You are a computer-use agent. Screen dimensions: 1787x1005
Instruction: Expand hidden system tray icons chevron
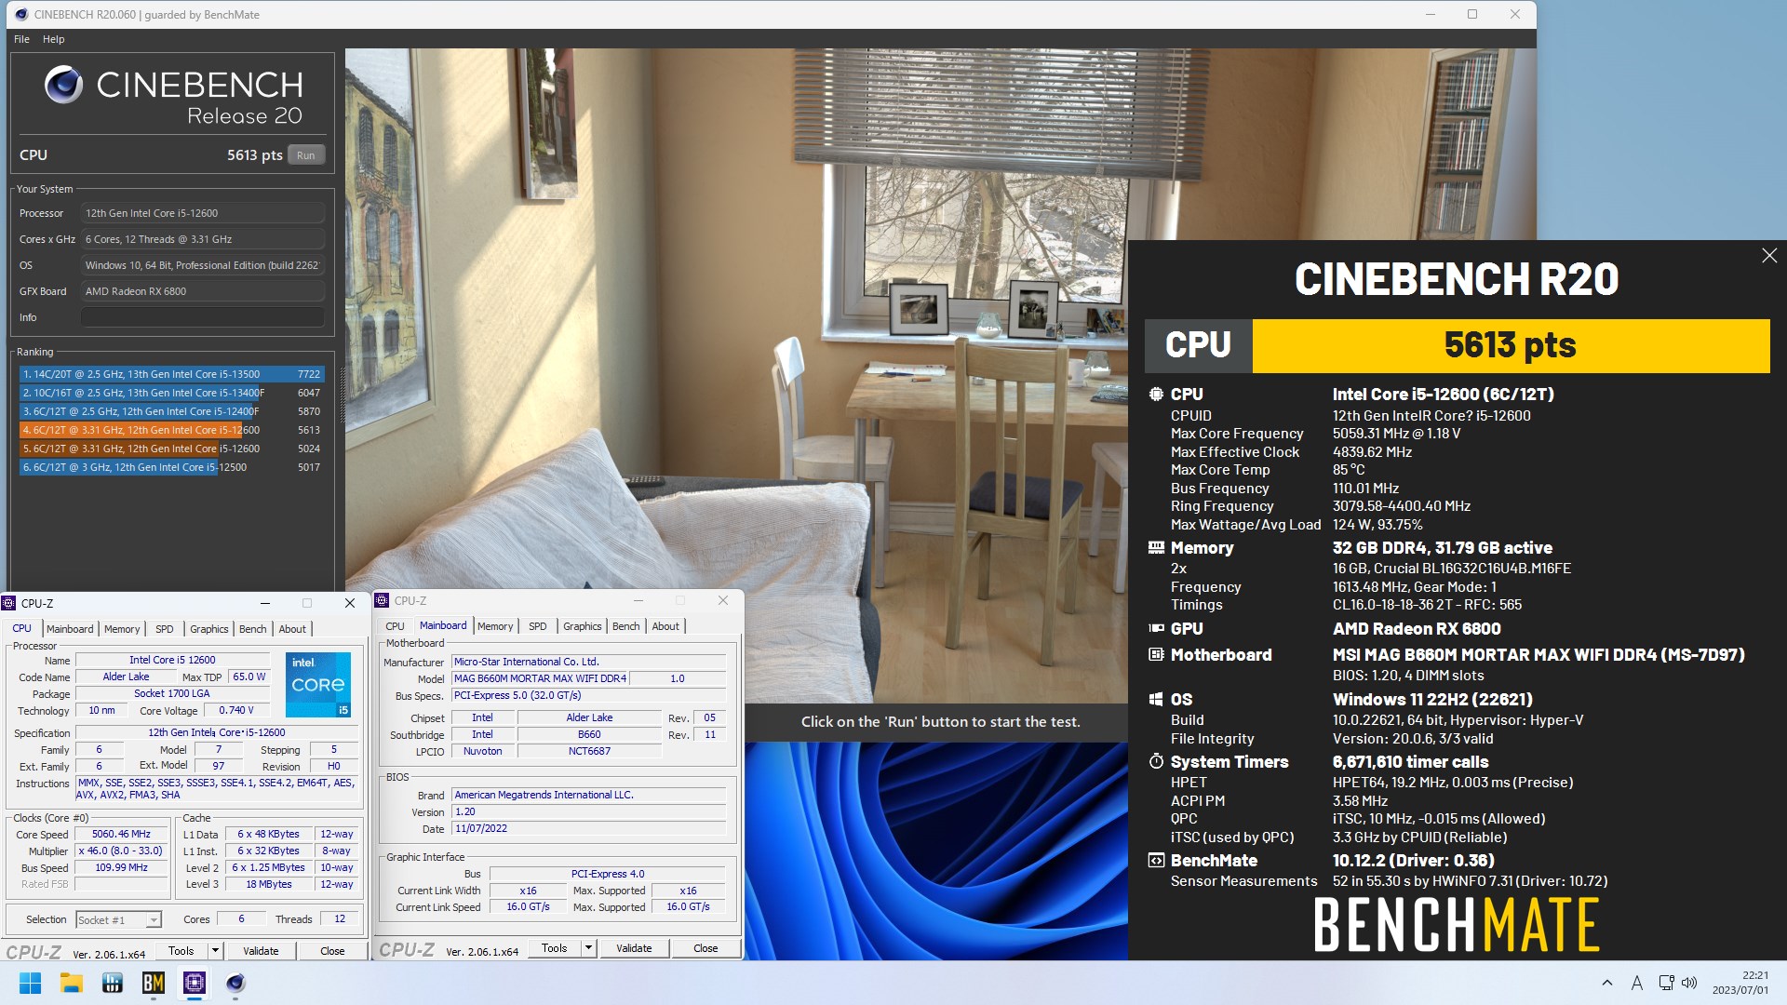[x=1607, y=983]
